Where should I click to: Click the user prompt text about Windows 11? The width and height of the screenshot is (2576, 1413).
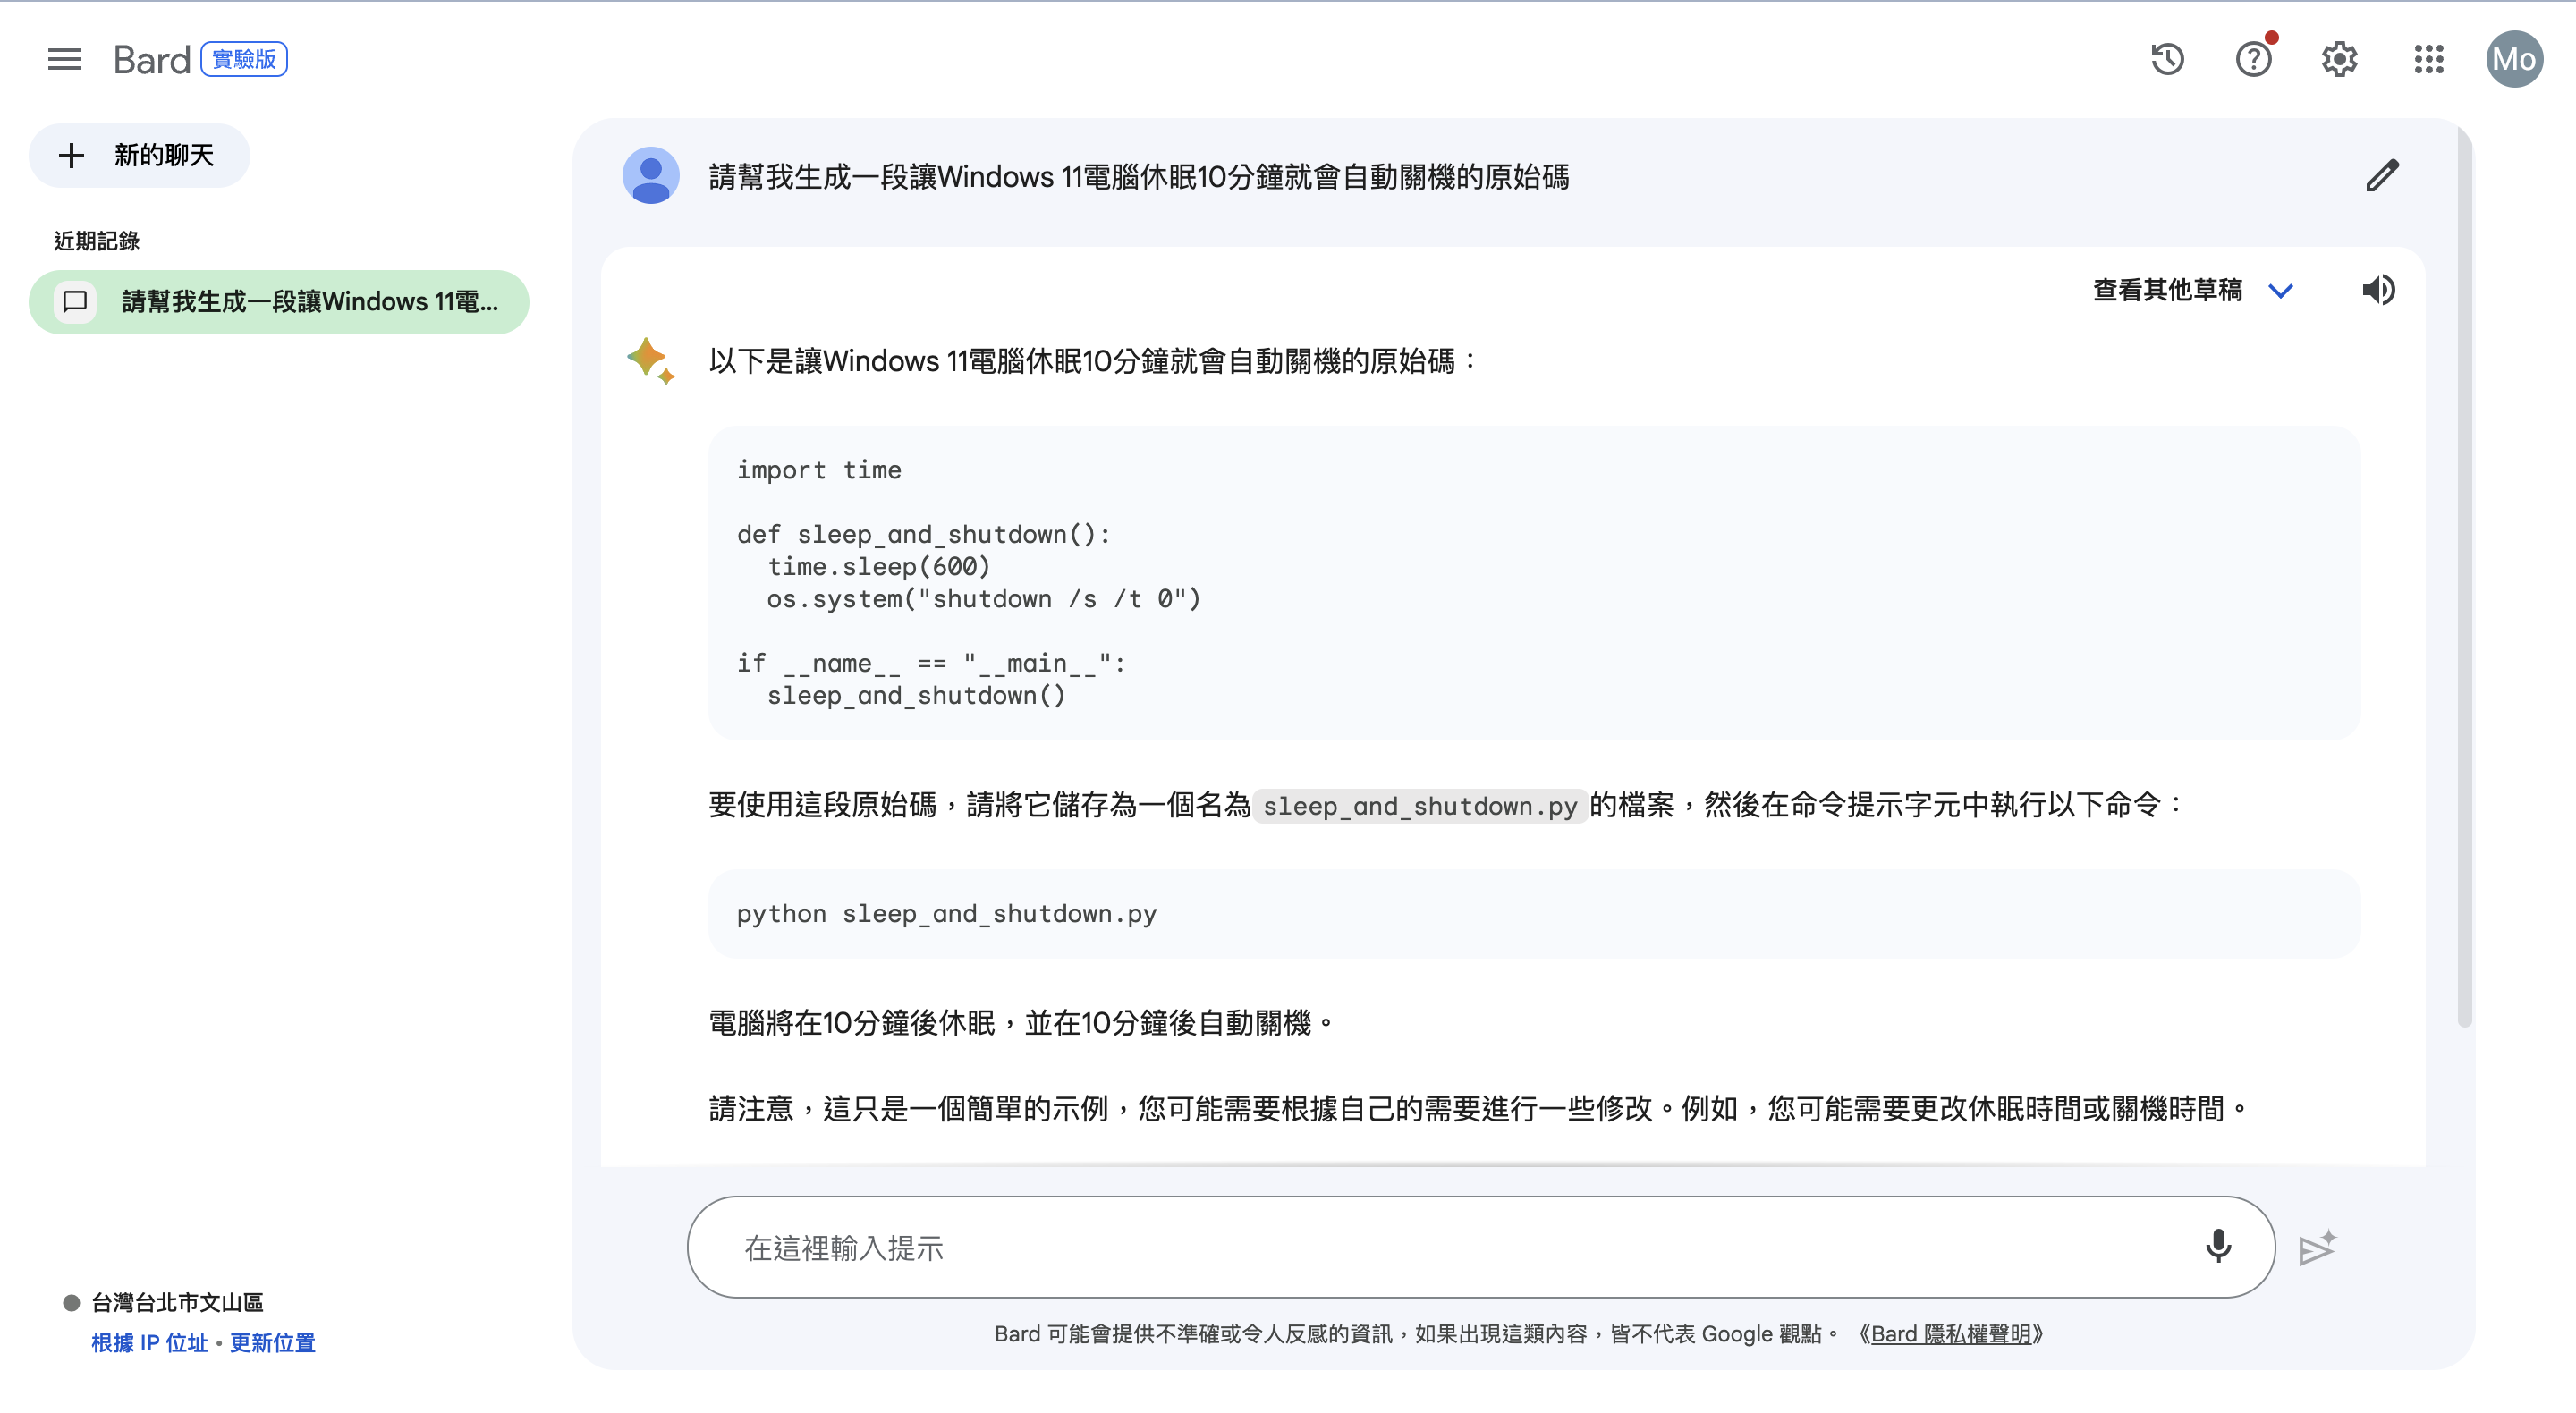(1139, 177)
